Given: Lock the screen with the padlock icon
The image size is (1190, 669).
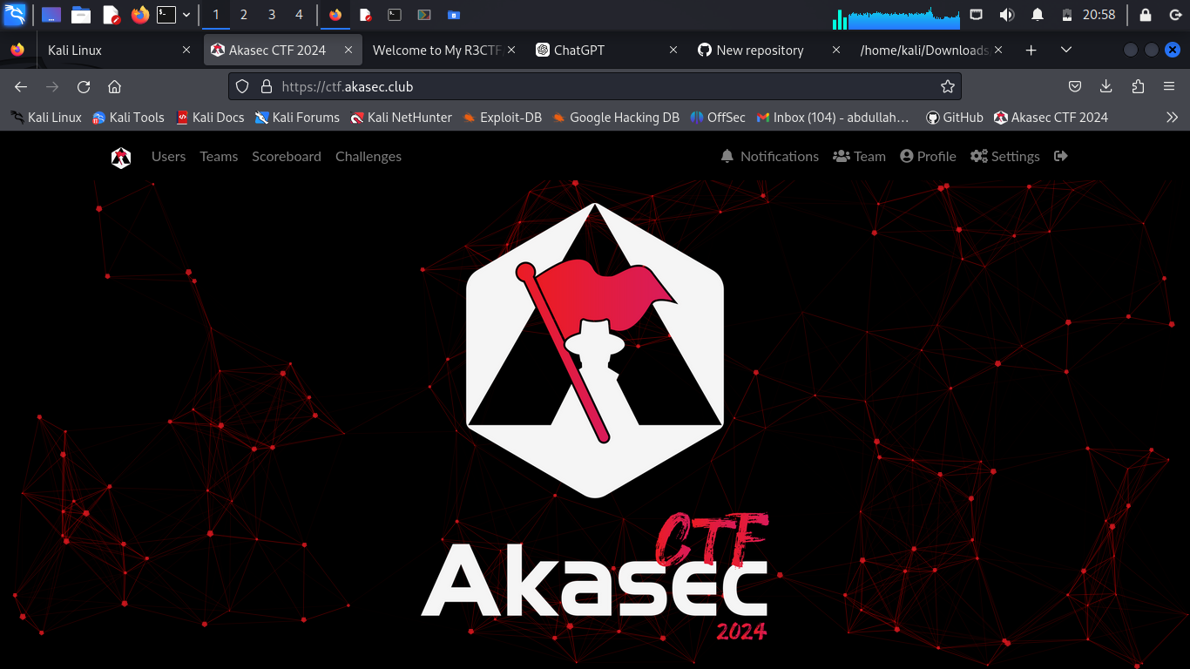Looking at the screenshot, I should coord(1146,15).
